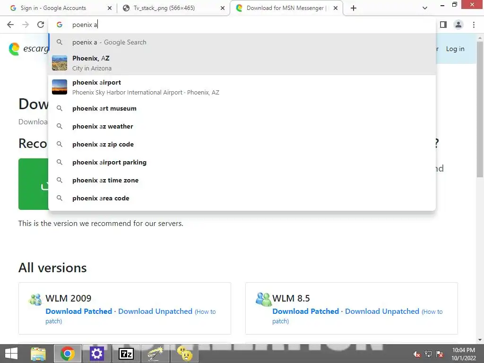
Task: Open the purple gear taskbar app
Action: [x=96, y=354]
